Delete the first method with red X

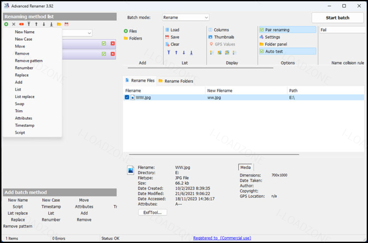tap(113, 44)
